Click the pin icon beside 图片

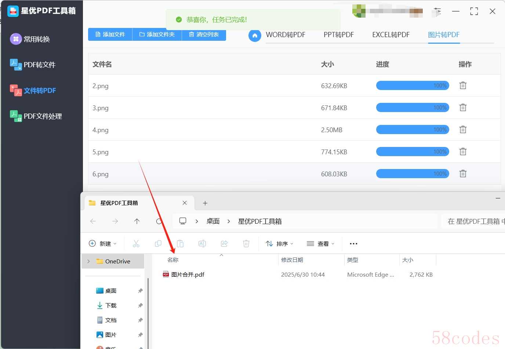click(x=140, y=335)
